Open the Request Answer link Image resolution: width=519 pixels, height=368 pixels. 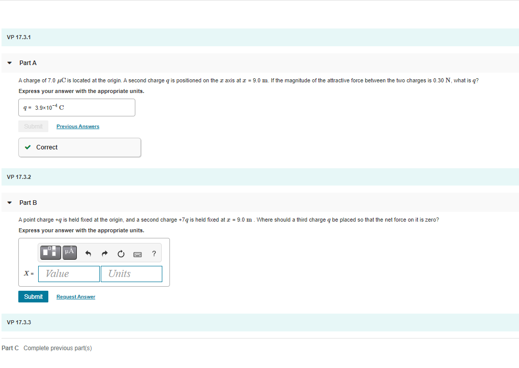76,296
